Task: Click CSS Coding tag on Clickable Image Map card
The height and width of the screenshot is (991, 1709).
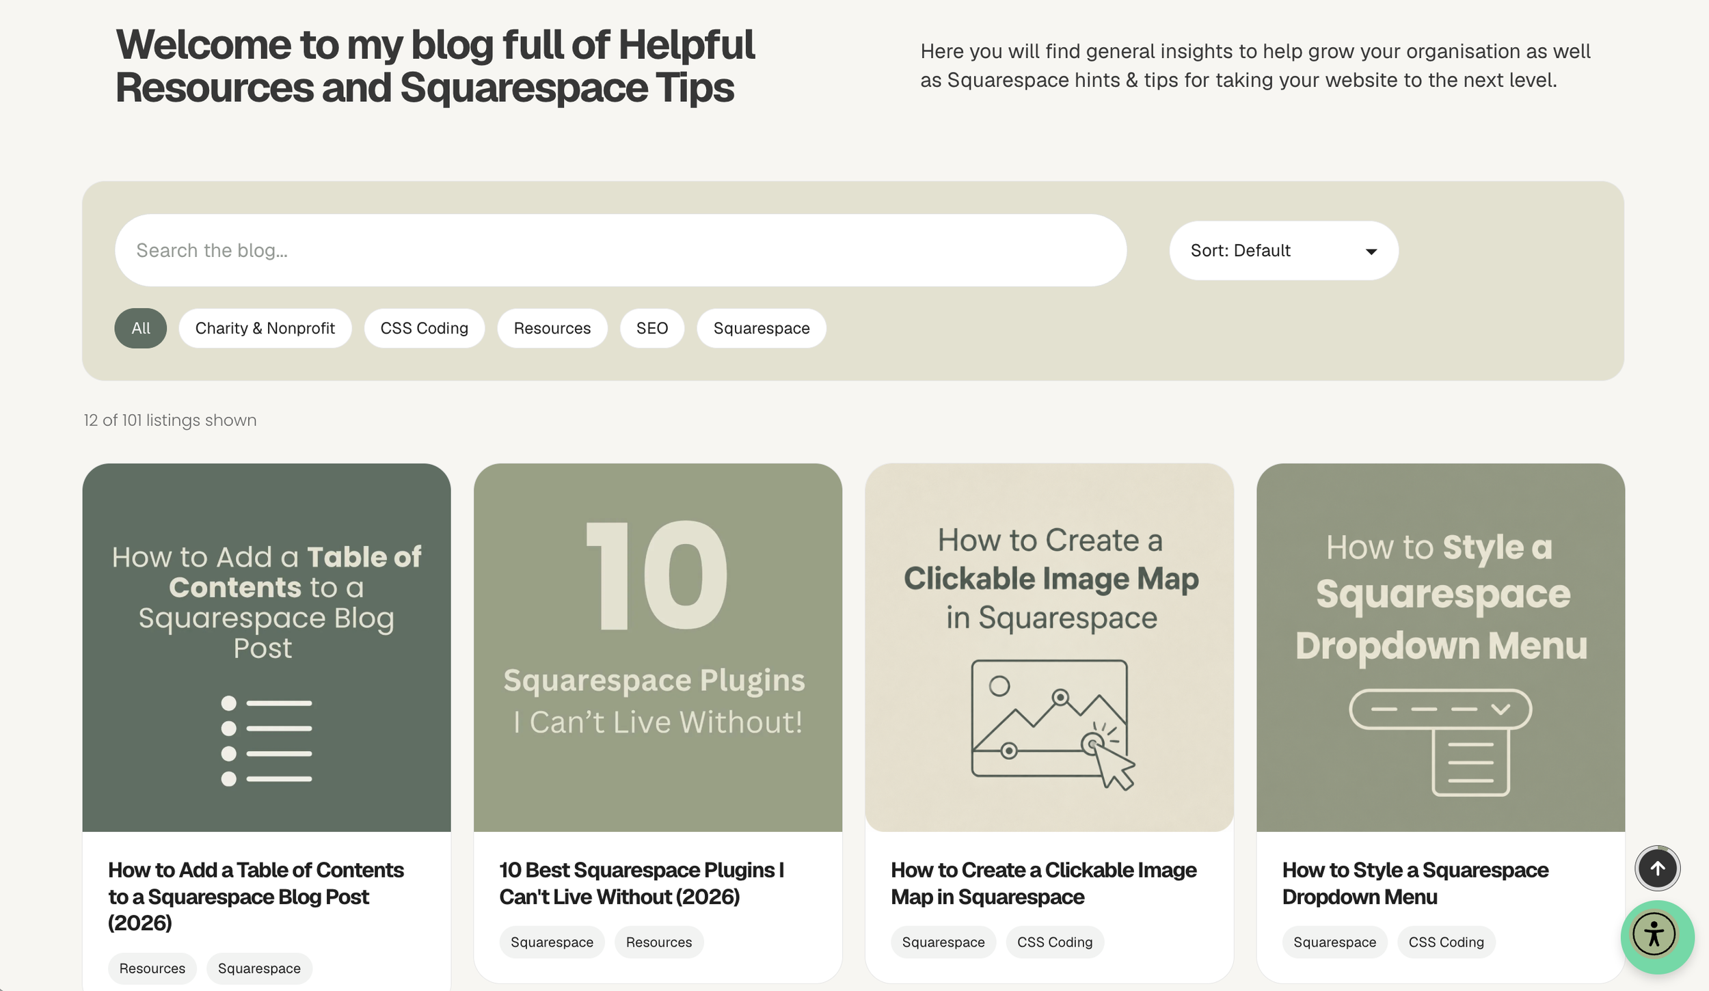Action: pos(1055,942)
